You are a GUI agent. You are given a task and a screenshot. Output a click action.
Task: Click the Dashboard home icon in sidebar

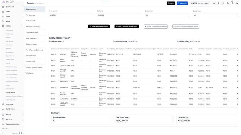tap(3, 7)
